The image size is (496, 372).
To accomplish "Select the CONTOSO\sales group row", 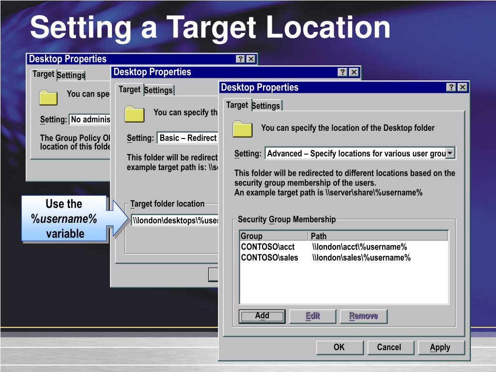I will point(270,258).
